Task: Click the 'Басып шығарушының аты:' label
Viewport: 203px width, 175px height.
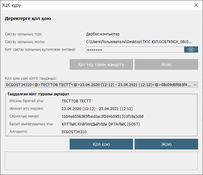Action: click(x=32, y=124)
